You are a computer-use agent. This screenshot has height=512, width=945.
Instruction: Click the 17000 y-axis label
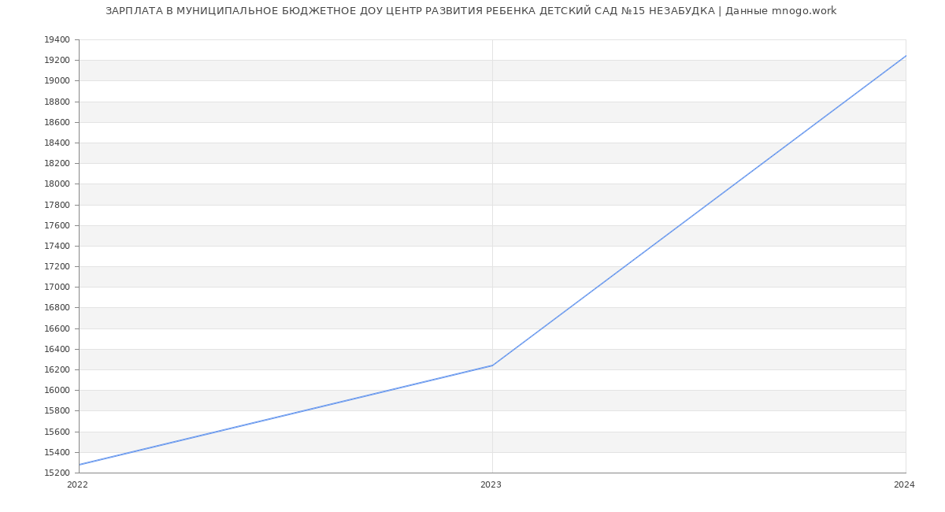(57, 287)
